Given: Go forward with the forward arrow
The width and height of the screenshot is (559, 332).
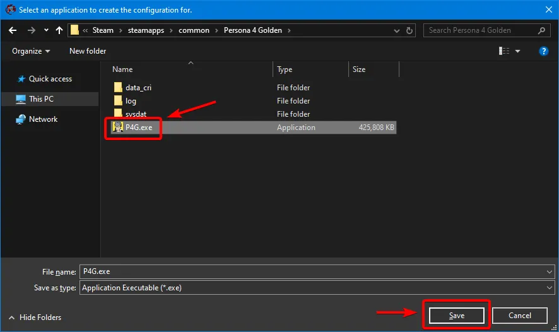Looking at the screenshot, I should (x=32, y=30).
